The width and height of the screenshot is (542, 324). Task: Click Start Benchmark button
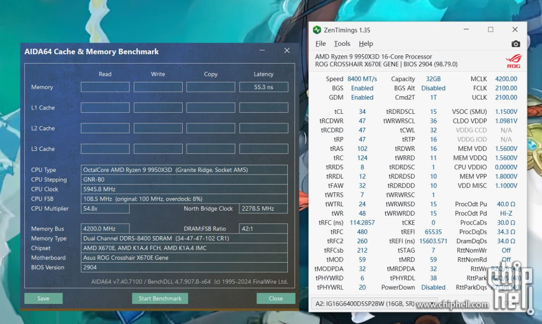pos(160,299)
